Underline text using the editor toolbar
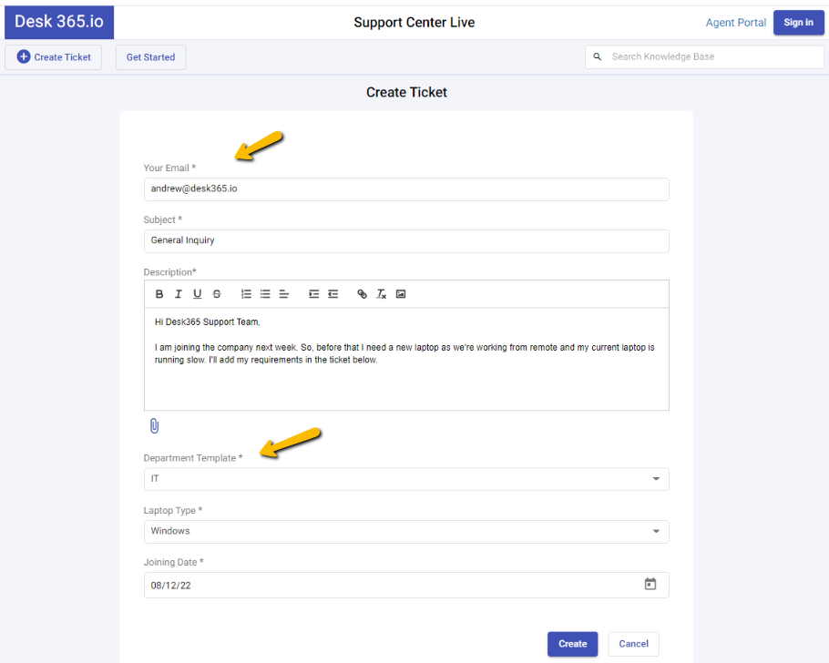The height and width of the screenshot is (663, 829). click(x=198, y=293)
